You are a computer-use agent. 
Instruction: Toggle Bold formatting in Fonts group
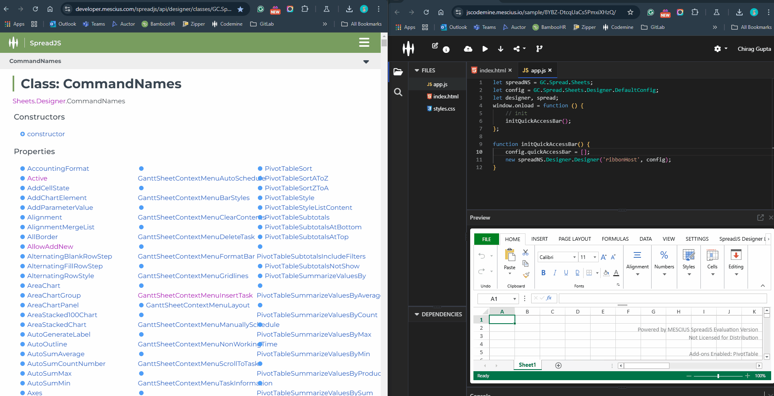click(543, 273)
